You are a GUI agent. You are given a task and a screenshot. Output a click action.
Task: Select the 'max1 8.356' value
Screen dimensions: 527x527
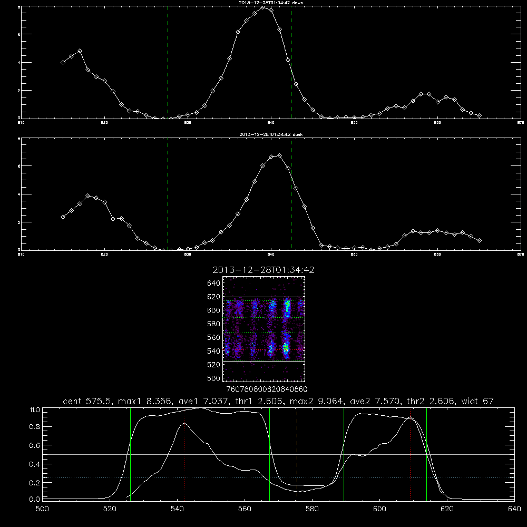[144, 401]
